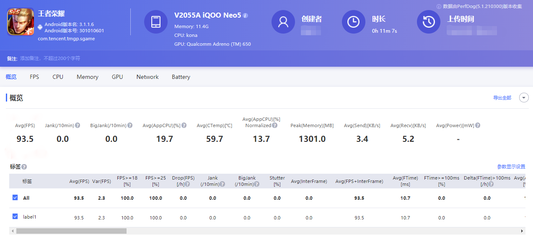Click the Avg(Recv) value 5.2
Viewport: 533px width, 240px height.
408,139
